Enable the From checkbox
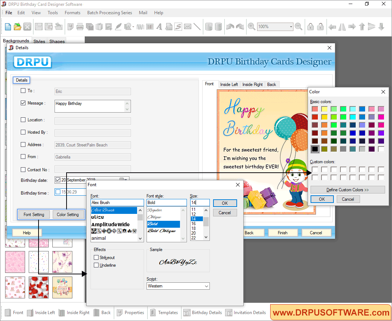This screenshot has height=321, width=392. point(23,157)
